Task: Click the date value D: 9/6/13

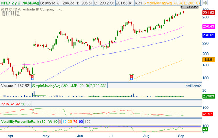Action: pos(48,3)
